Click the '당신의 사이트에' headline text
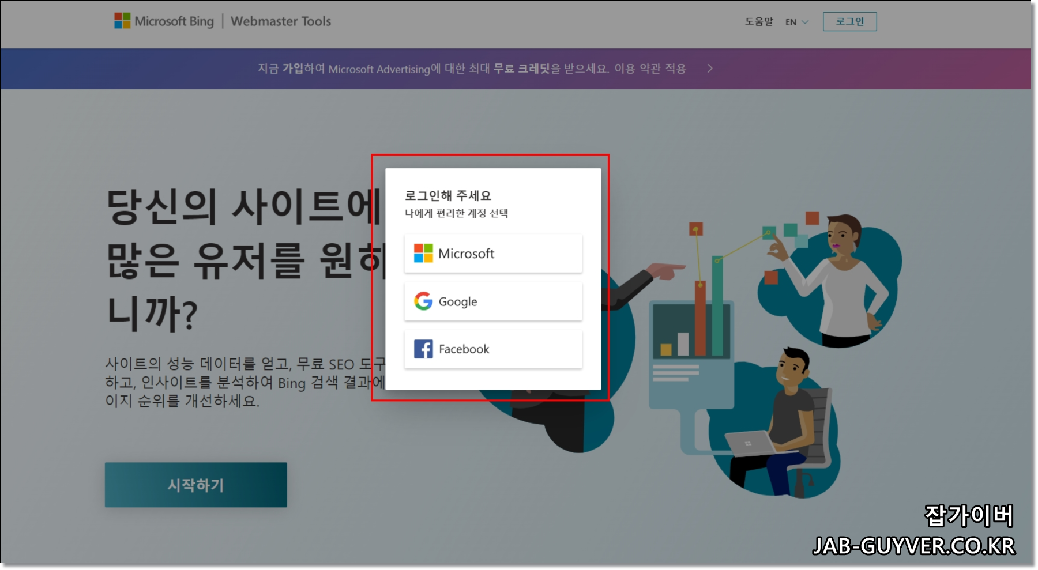 [x=243, y=207]
